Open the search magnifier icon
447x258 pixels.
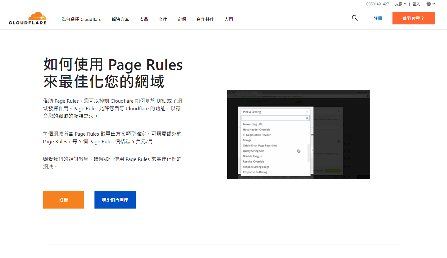pyautogui.click(x=355, y=18)
